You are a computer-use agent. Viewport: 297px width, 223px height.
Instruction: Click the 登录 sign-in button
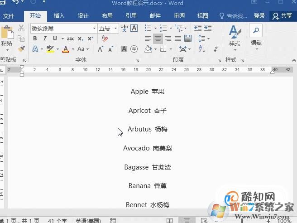(259, 16)
